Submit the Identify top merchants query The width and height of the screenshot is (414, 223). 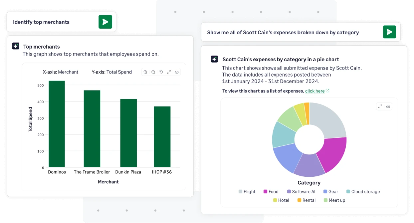tap(105, 22)
